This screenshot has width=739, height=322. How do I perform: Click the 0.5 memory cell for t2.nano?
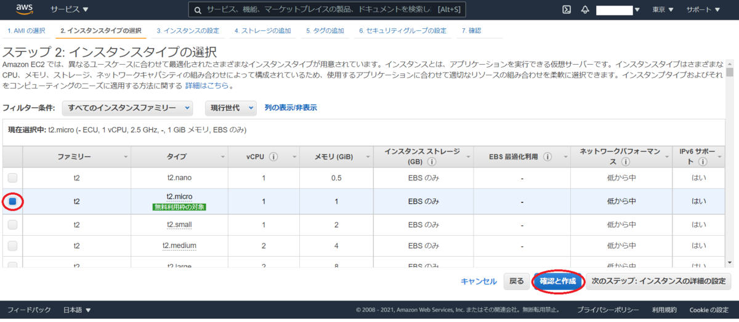point(336,178)
